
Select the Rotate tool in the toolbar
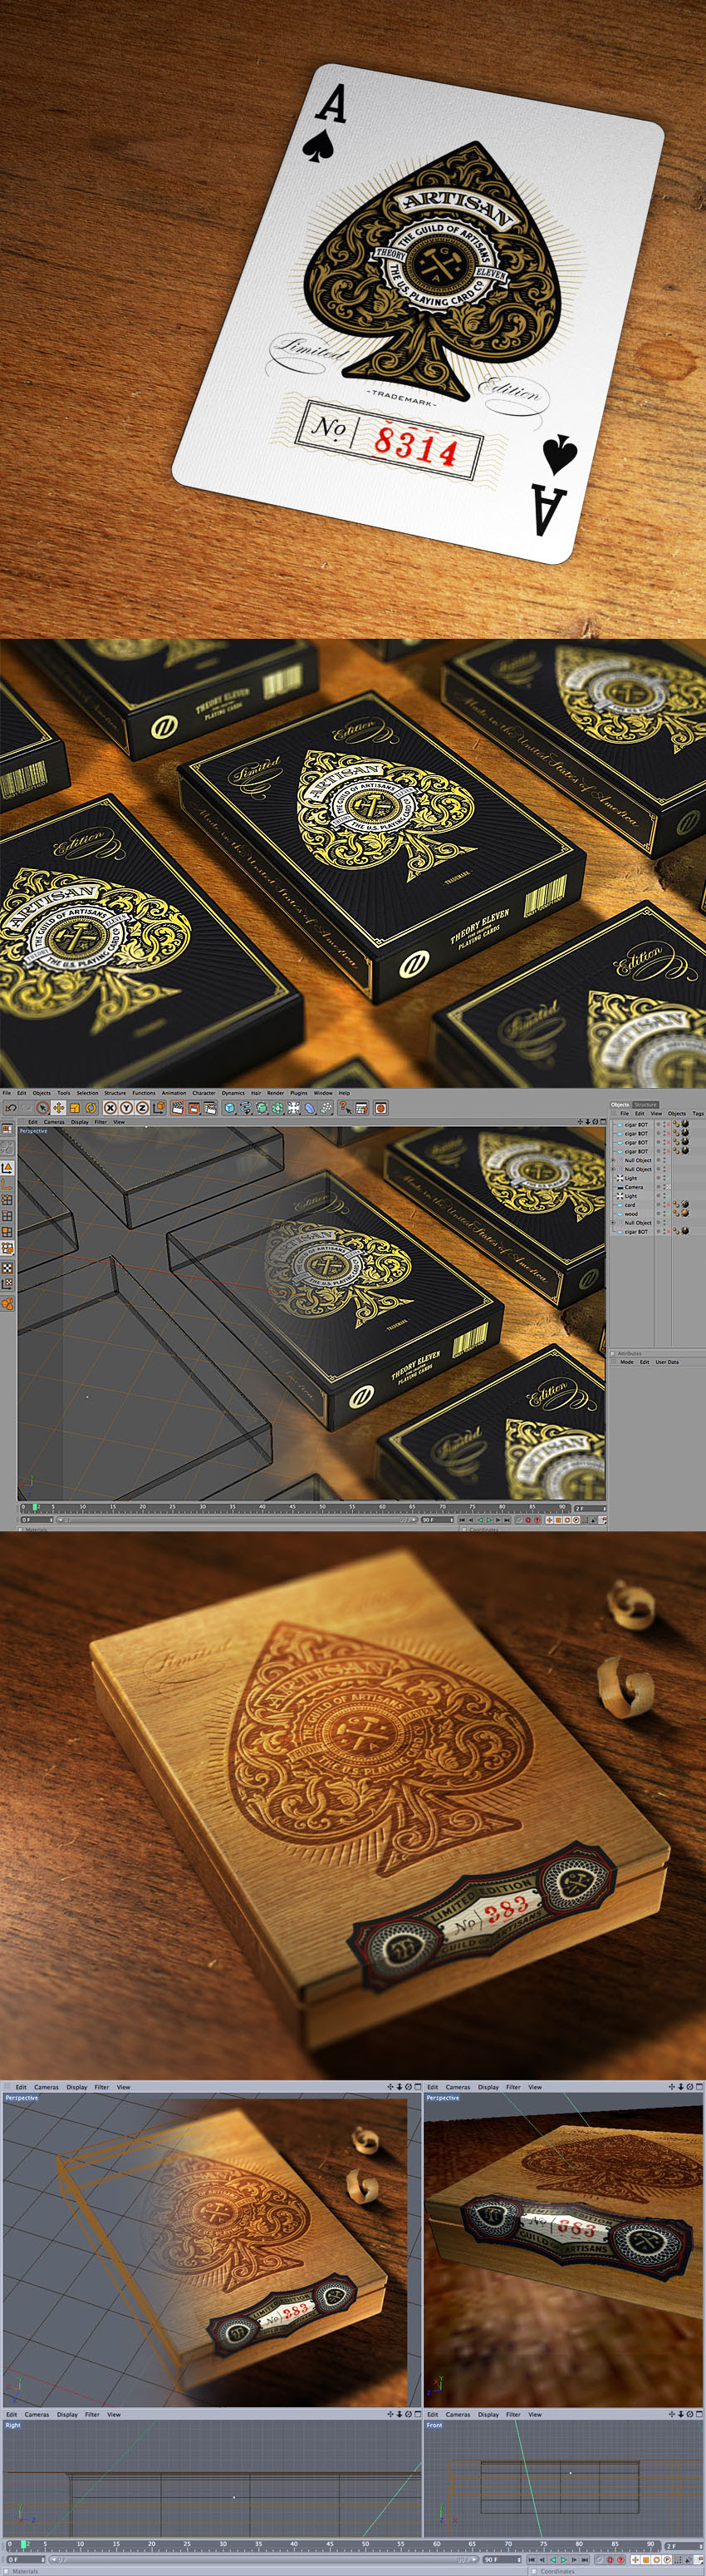91,1108
